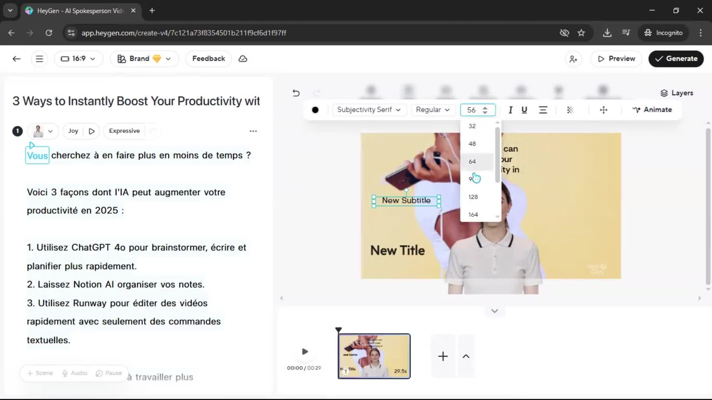Expand the Subjectivity Serif font dropdown
712x400 pixels.
pyautogui.click(x=369, y=110)
